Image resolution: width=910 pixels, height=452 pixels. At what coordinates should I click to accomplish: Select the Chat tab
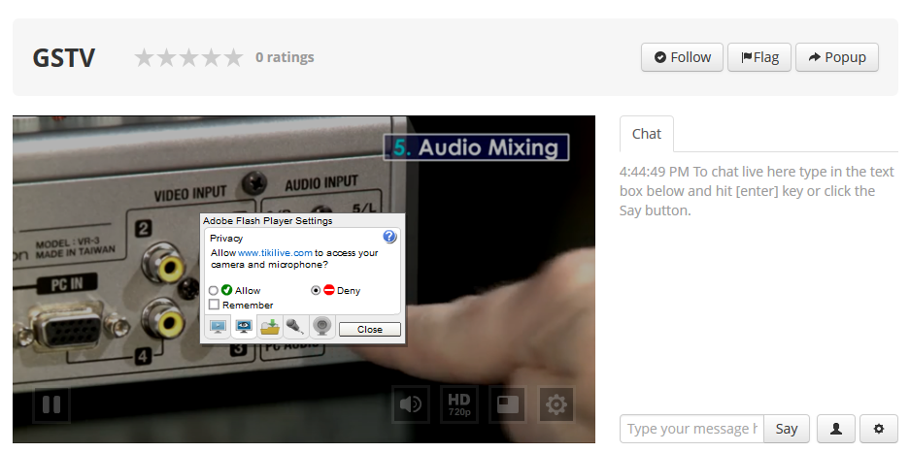click(647, 134)
